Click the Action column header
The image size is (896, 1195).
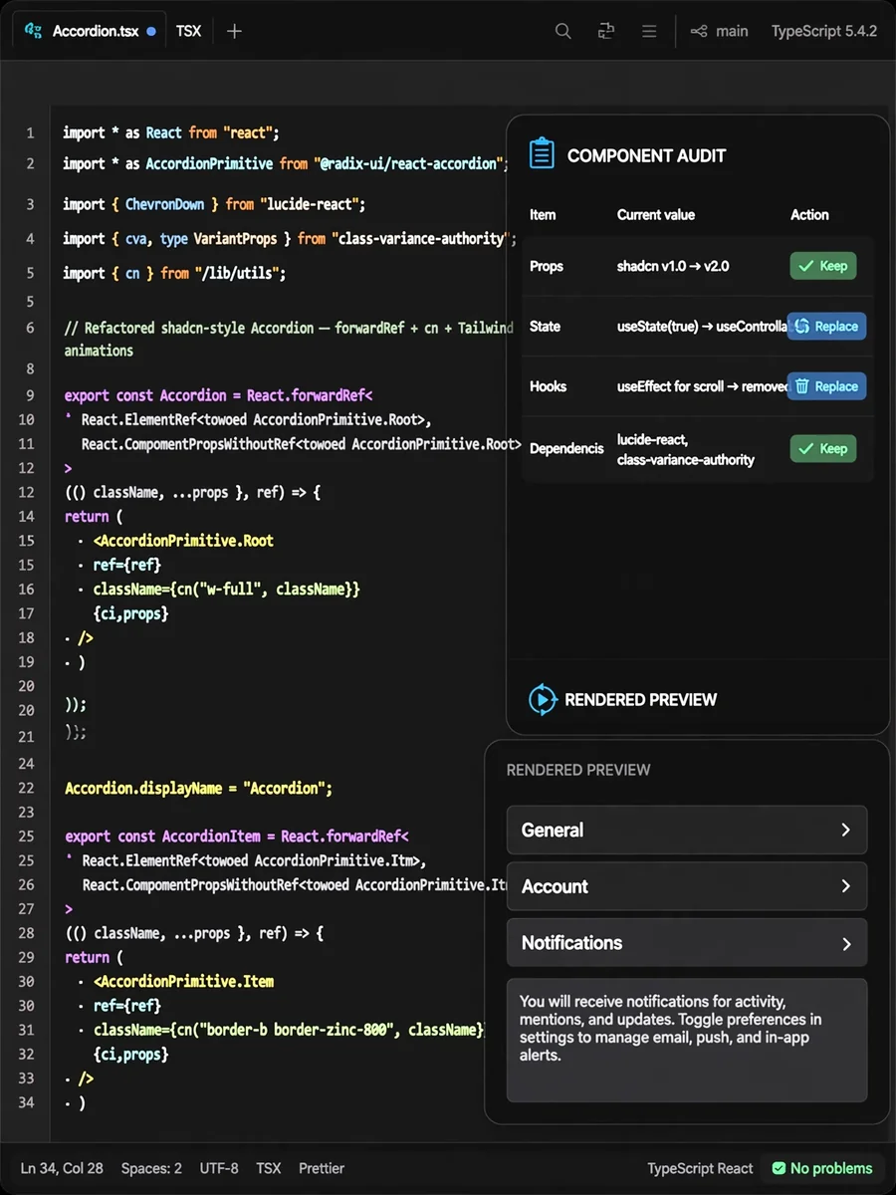tap(809, 214)
